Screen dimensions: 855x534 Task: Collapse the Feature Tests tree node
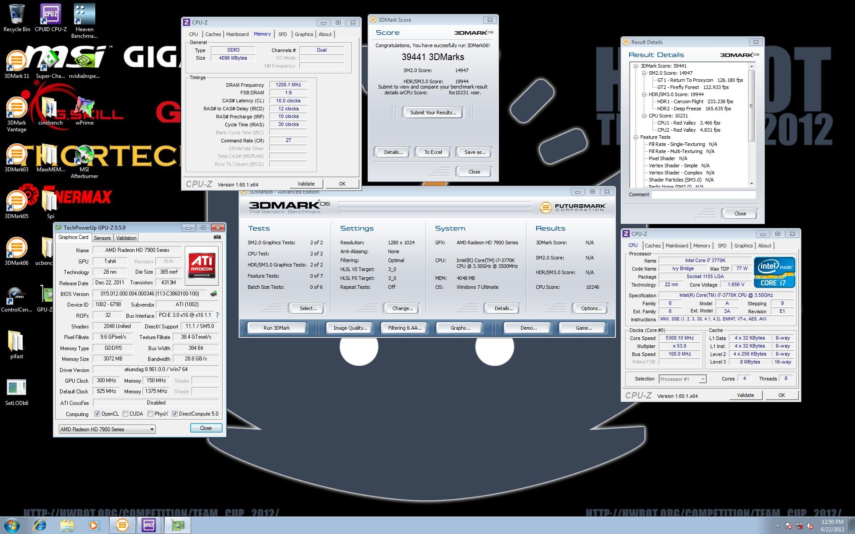click(x=636, y=137)
